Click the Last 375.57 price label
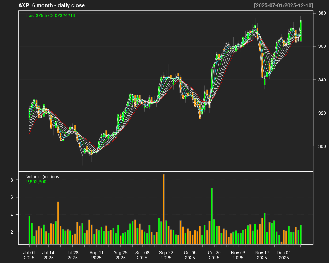This screenshot has width=329, height=263. click(51, 16)
